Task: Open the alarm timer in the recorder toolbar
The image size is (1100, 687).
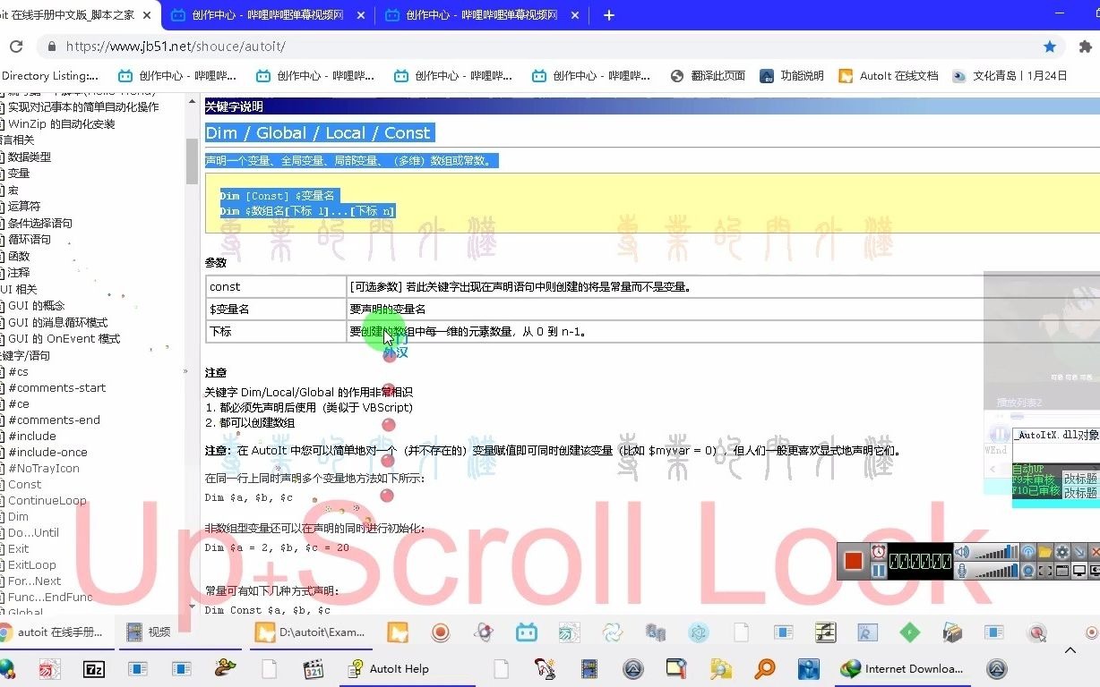Action: 878,553
